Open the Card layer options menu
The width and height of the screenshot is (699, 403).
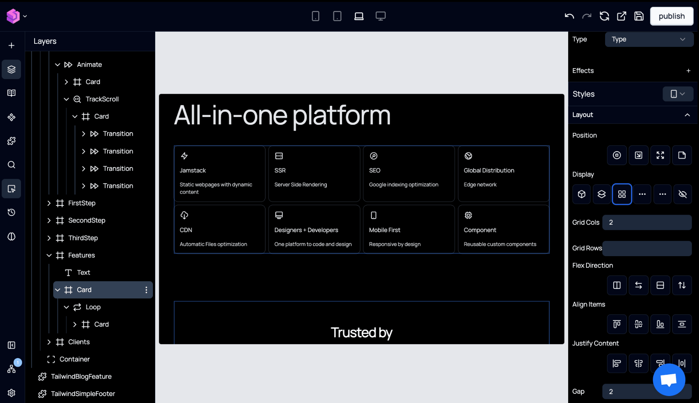click(x=146, y=290)
